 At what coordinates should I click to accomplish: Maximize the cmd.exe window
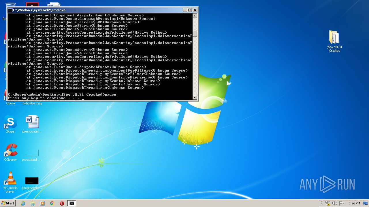[190, 10]
